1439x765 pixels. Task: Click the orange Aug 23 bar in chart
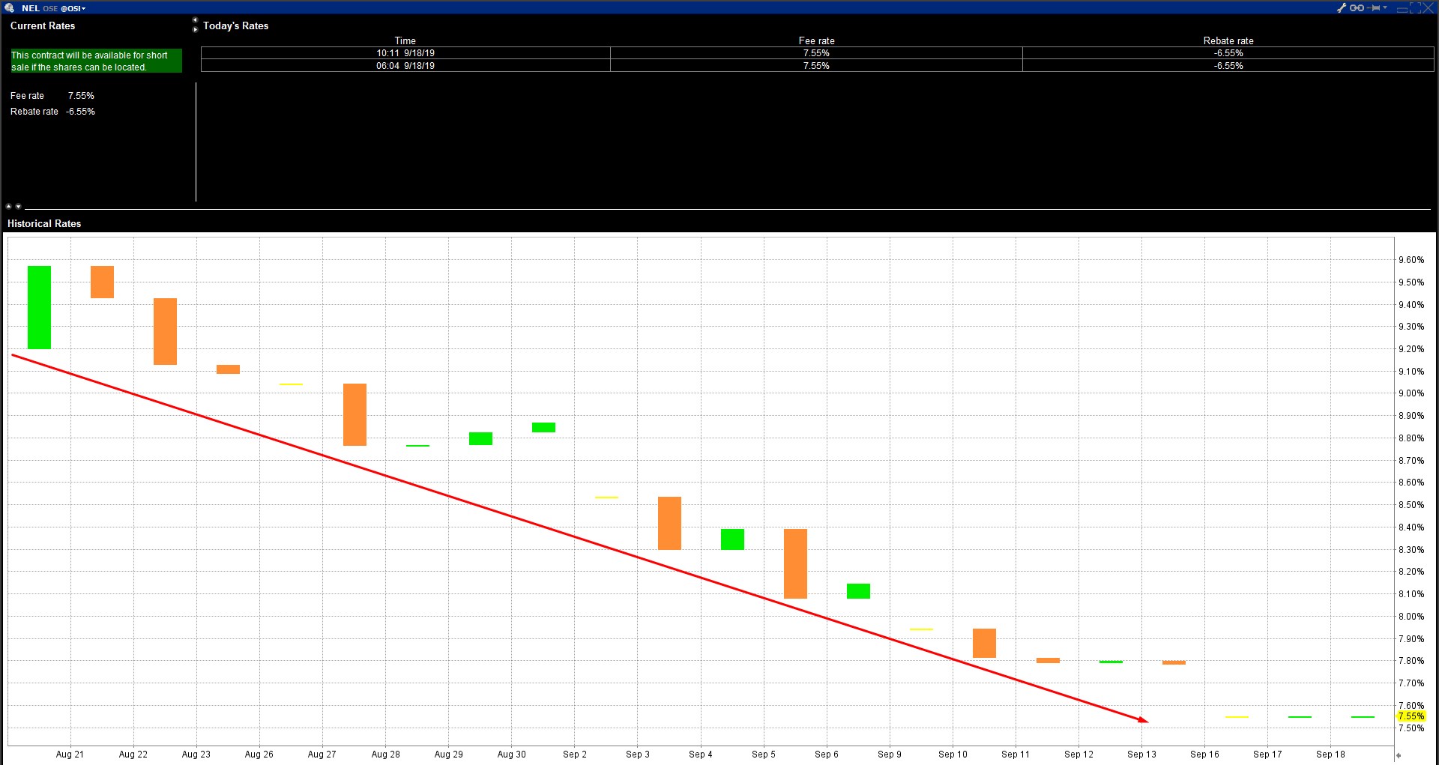165,331
